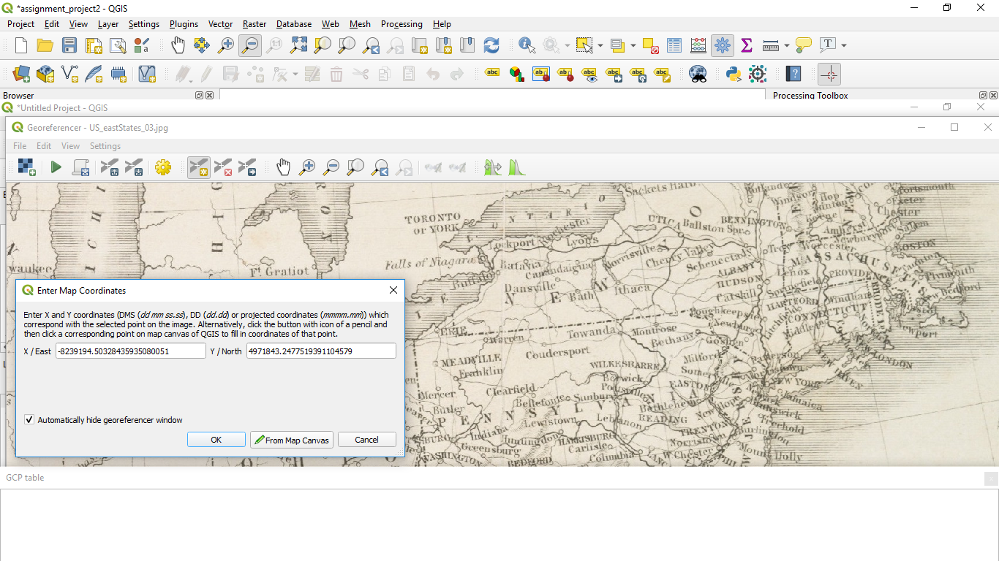Select the Identify Features tool
The width and height of the screenshot is (999, 561).
[527, 45]
